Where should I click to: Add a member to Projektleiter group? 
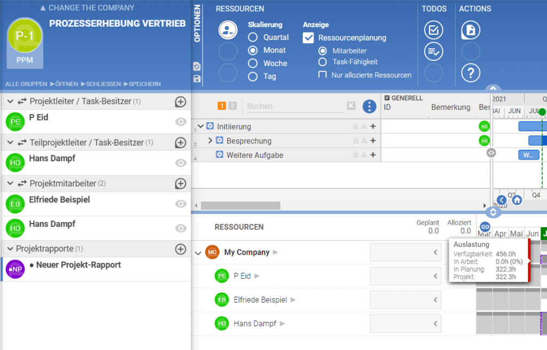coord(181,102)
